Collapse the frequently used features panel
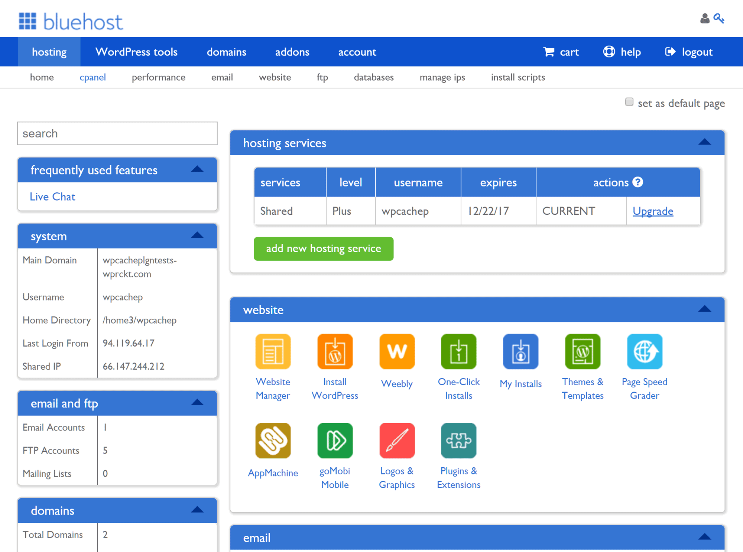Screen dimensions: 743x552 coord(197,169)
